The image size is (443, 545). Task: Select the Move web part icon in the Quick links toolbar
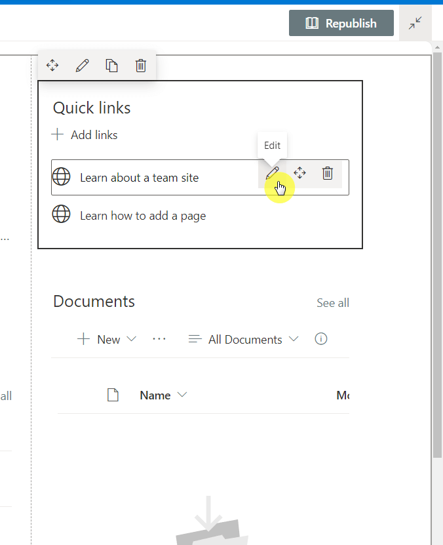[52, 66]
